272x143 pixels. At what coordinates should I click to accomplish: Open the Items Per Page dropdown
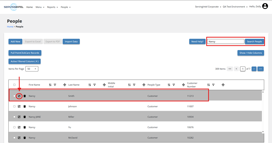pos(32,69)
